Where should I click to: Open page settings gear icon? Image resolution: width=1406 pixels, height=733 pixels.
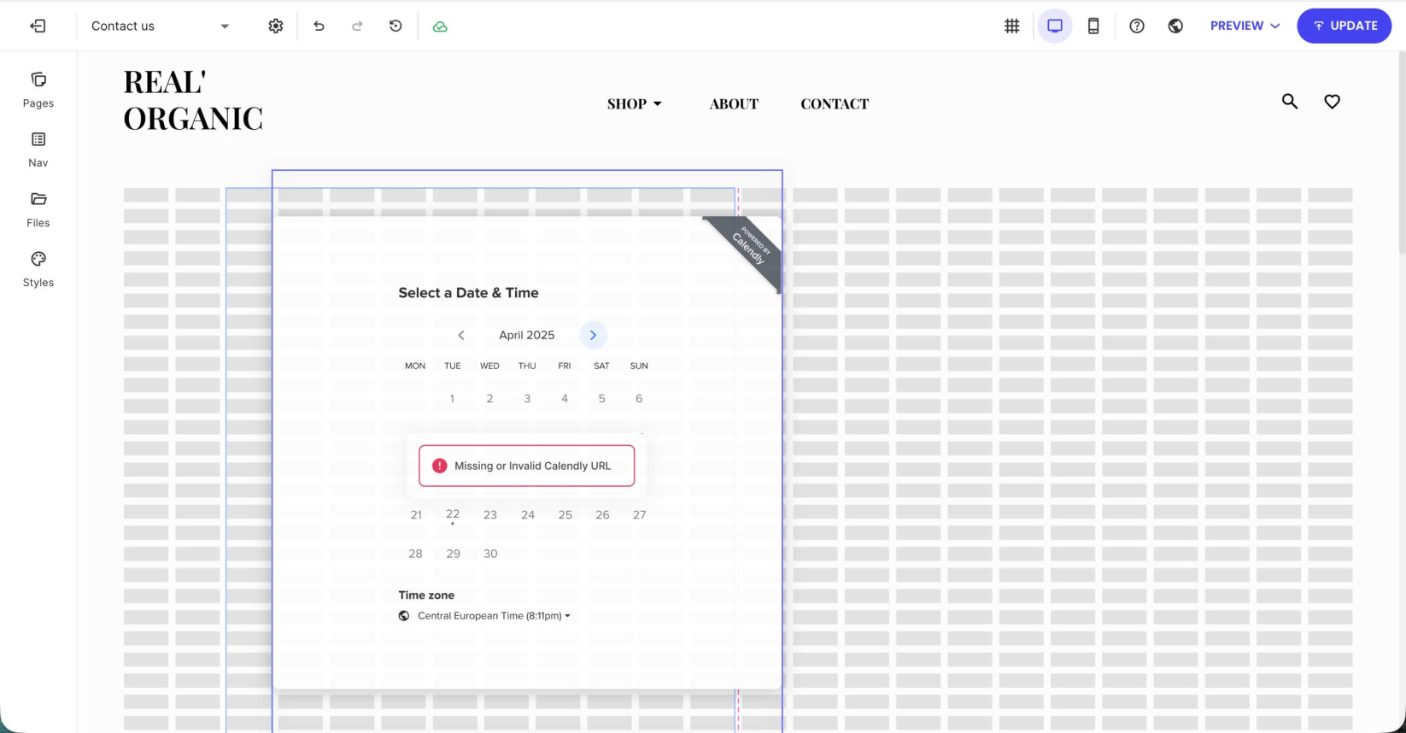coord(276,26)
